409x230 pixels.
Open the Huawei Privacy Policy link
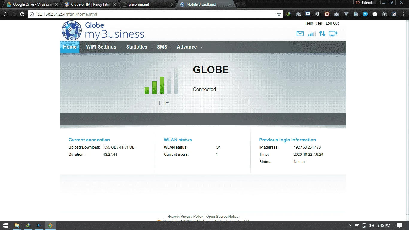click(185, 217)
